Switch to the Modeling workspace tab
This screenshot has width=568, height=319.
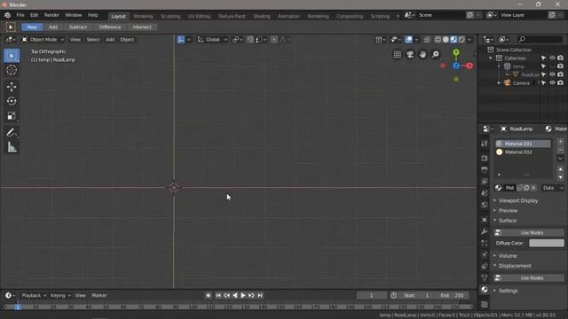click(143, 16)
